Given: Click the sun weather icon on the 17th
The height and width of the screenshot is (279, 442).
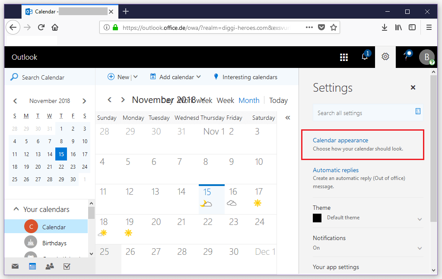Looking at the screenshot, I should point(258,203).
